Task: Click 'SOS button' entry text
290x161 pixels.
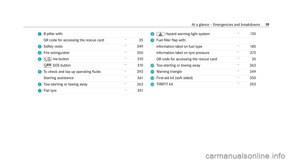Action: [x=62, y=66]
